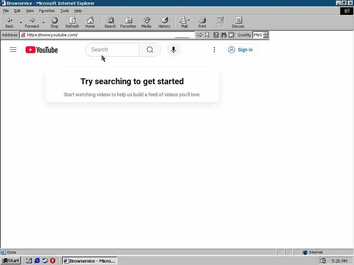Viewport: 354px width, 265px height.
Task: Open the Edit menu
Action: (x=17, y=11)
